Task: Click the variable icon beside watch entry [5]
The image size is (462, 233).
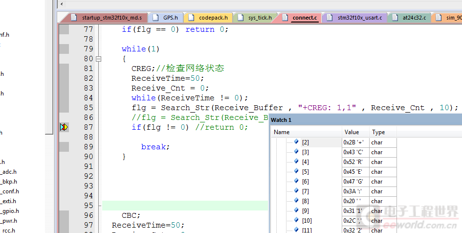Action: tap(296, 171)
